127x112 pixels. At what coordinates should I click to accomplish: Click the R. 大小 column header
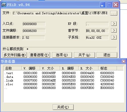89,68
